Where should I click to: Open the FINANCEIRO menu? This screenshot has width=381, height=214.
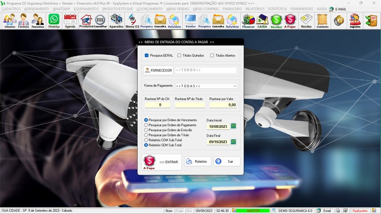point(232,9)
